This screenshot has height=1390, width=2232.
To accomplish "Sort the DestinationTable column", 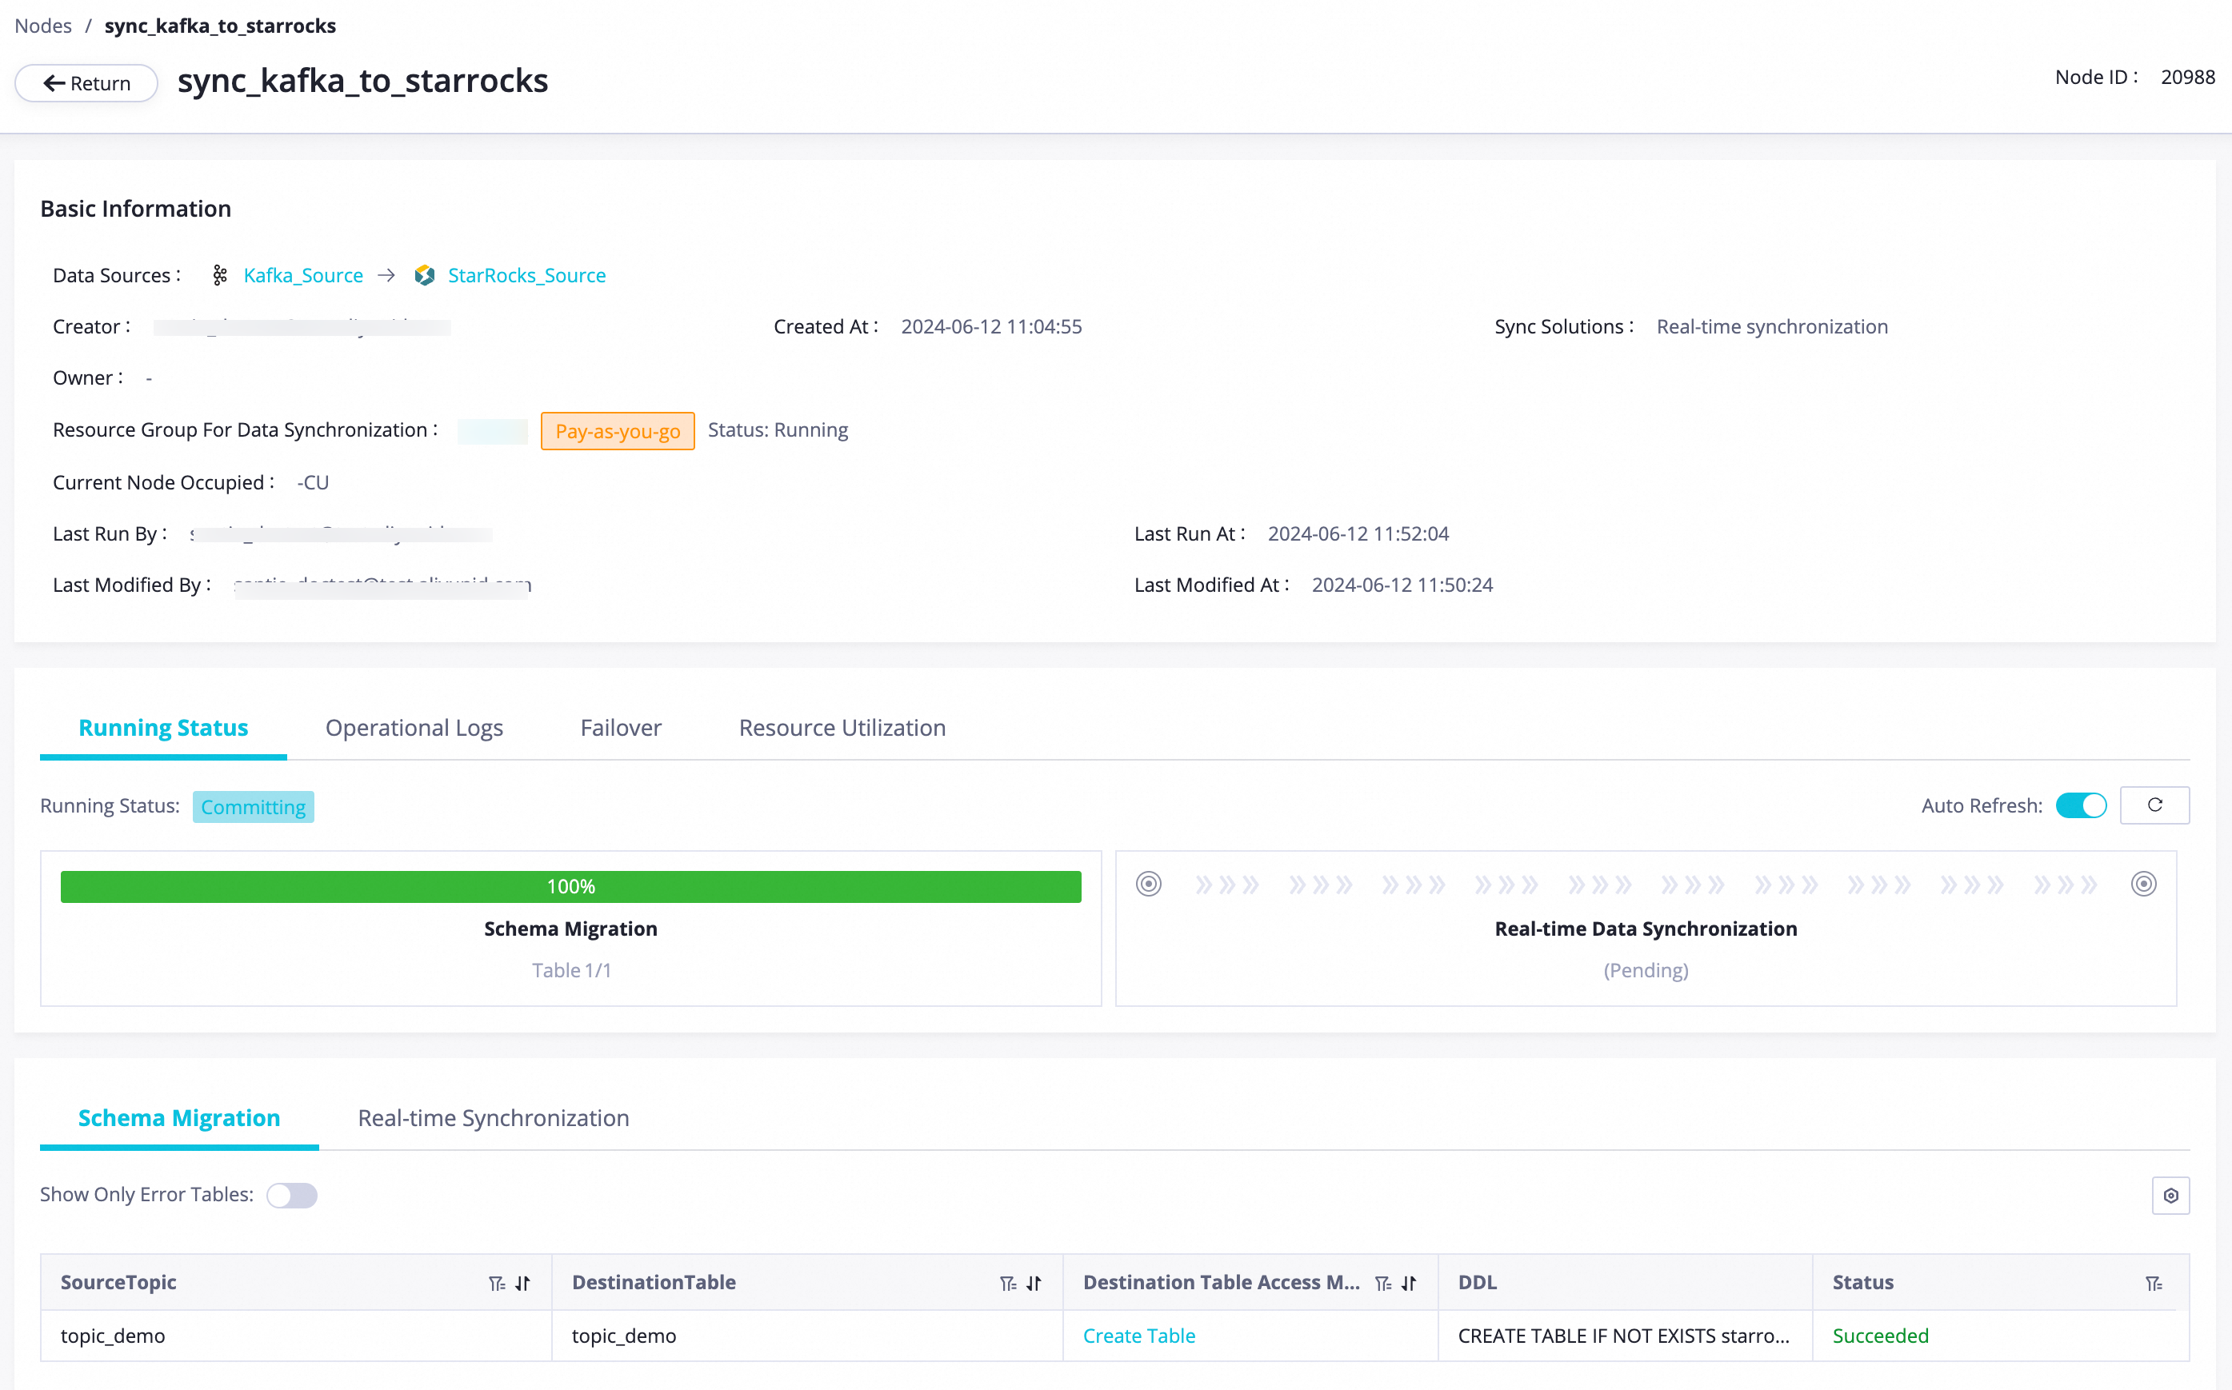I will 1034,1283.
